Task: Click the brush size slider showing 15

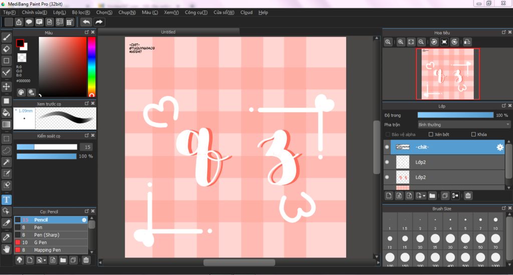Action: point(47,147)
